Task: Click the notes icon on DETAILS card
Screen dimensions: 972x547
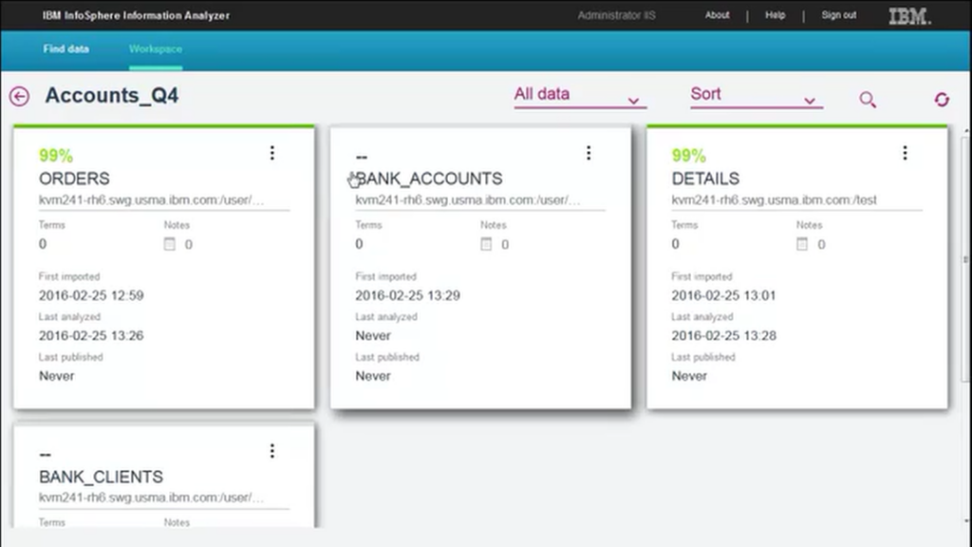Action: (802, 244)
